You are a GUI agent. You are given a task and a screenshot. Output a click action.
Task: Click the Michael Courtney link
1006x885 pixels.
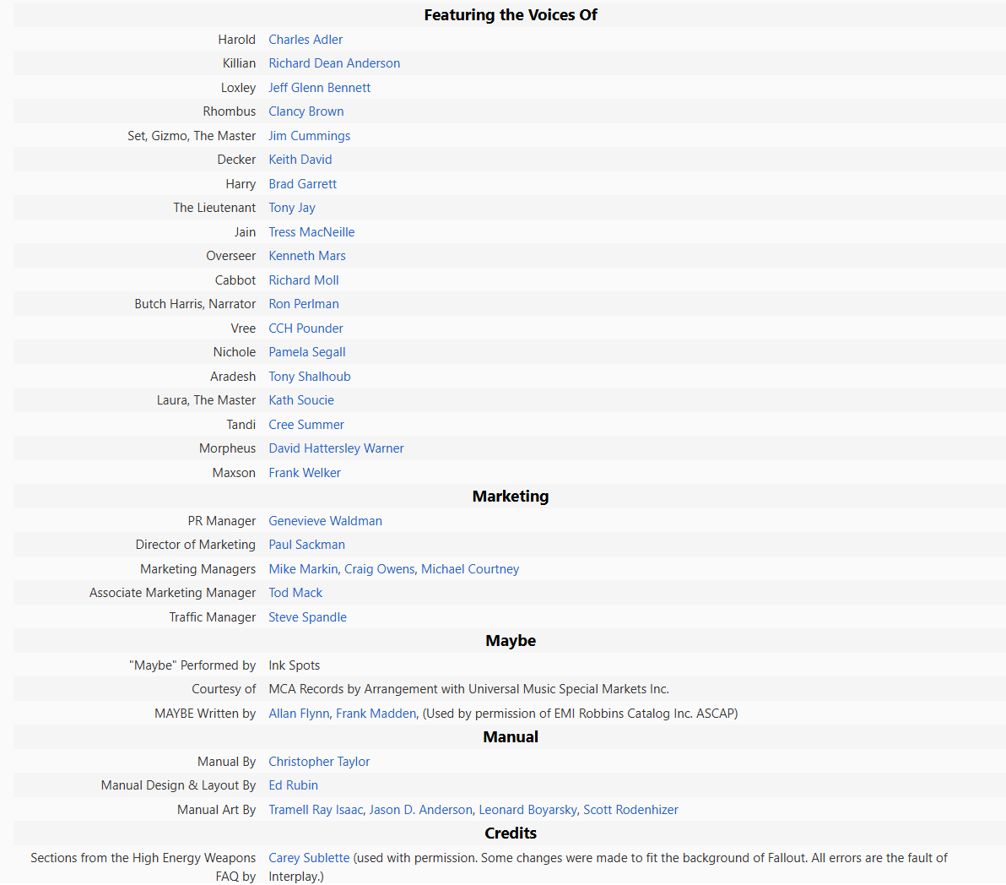pyautogui.click(x=470, y=569)
